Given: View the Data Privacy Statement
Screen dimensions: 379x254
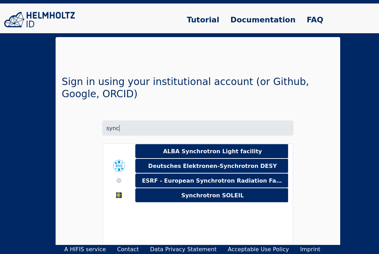Looking at the screenshot, I should 183,249.
